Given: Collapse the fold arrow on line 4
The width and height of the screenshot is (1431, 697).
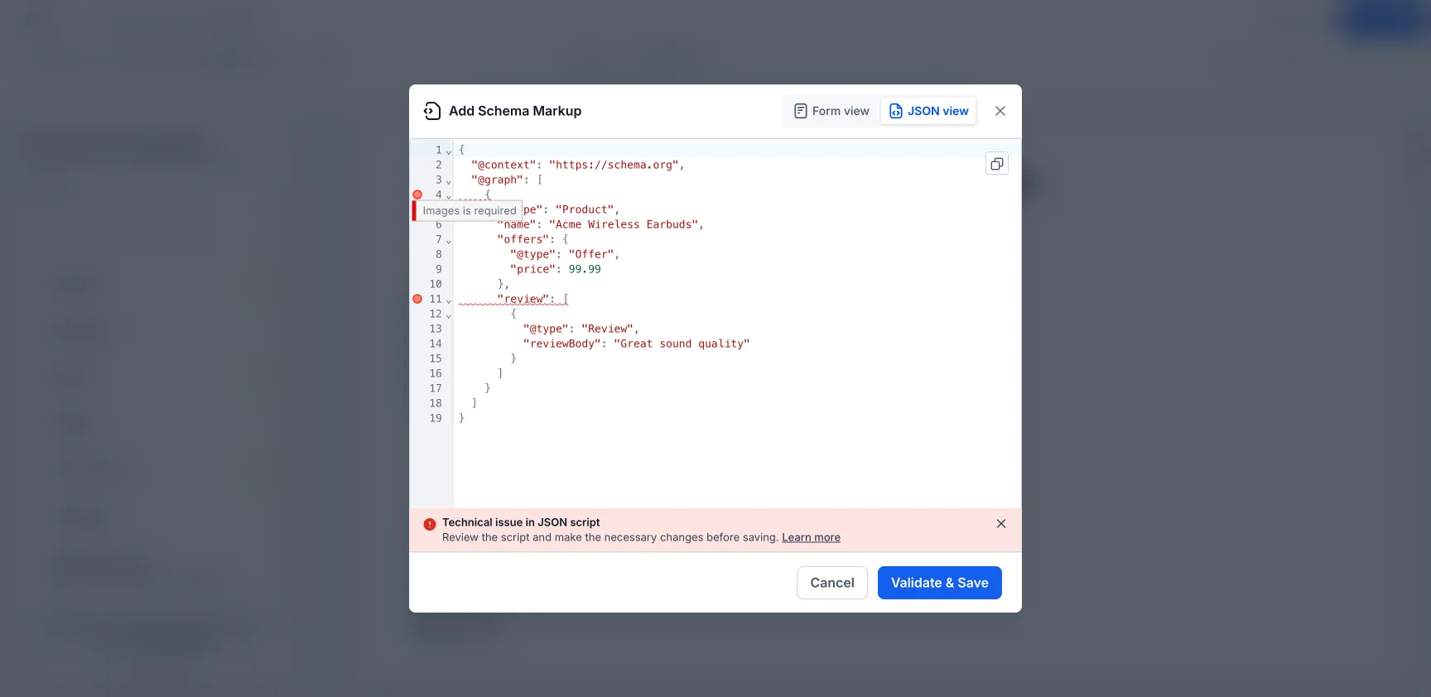Looking at the screenshot, I should 449,196.
